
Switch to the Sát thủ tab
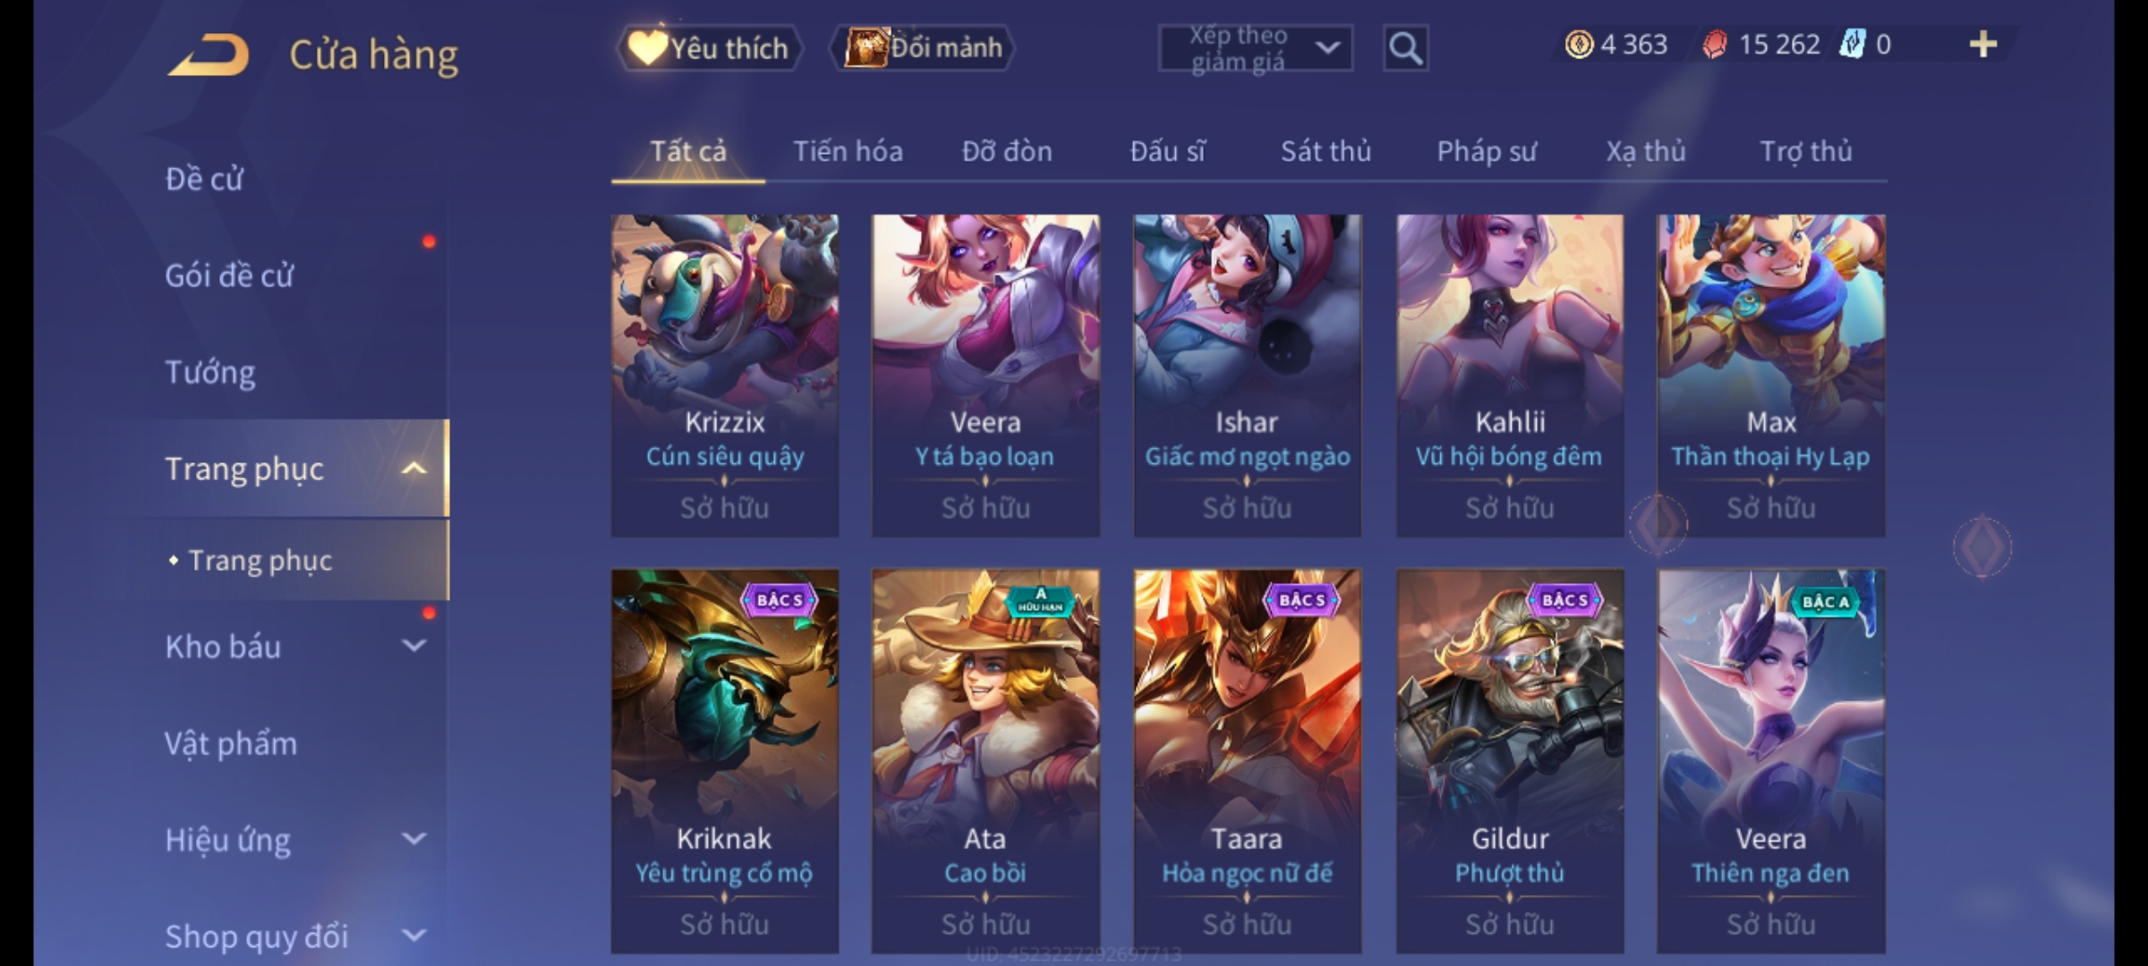point(1325,151)
